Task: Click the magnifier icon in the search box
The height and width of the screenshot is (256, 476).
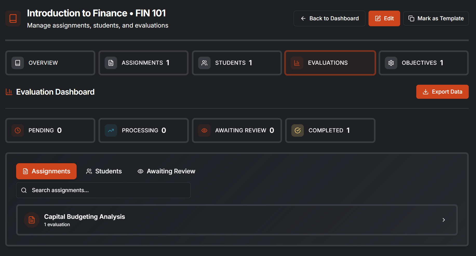Action: [x=24, y=190]
